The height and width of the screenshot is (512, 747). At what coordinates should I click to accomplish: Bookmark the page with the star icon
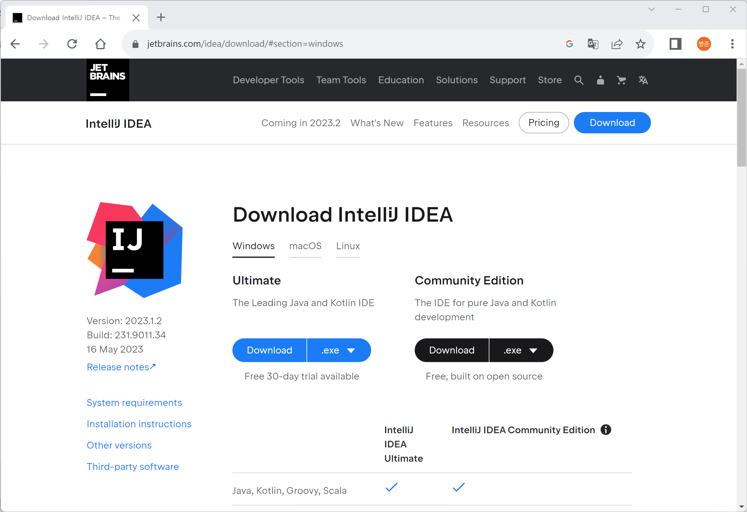(640, 44)
